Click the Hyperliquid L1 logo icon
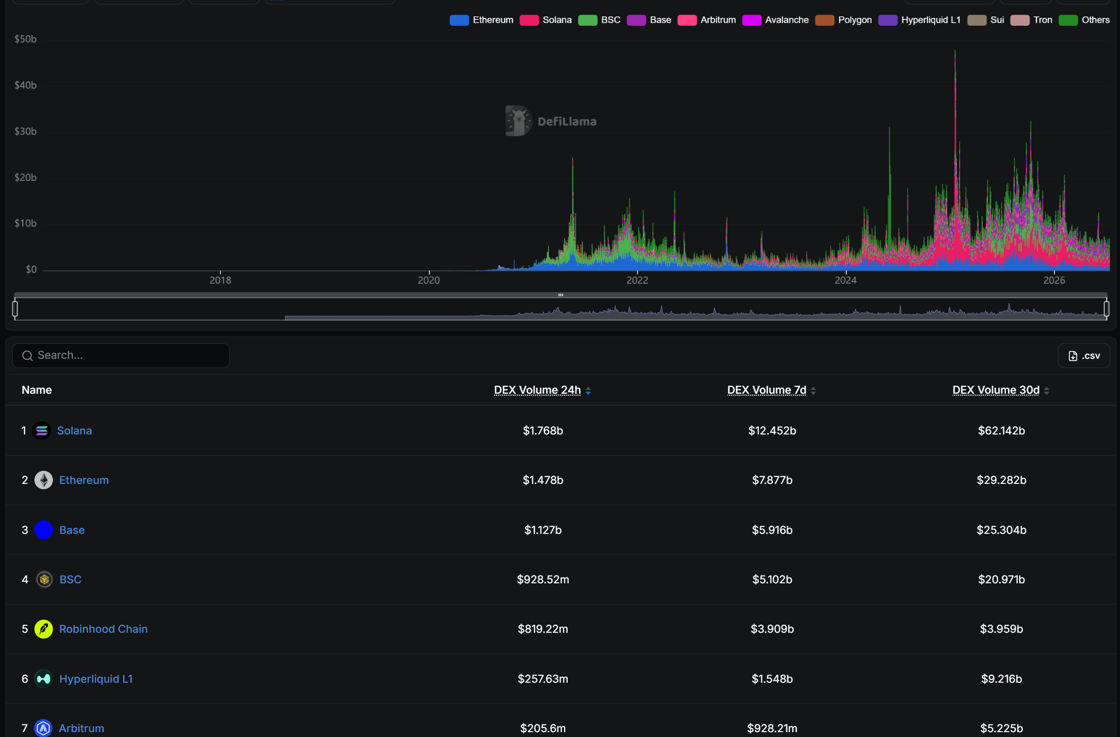The width and height of the screenshot is (1120, 737). [x=44, y=679]
